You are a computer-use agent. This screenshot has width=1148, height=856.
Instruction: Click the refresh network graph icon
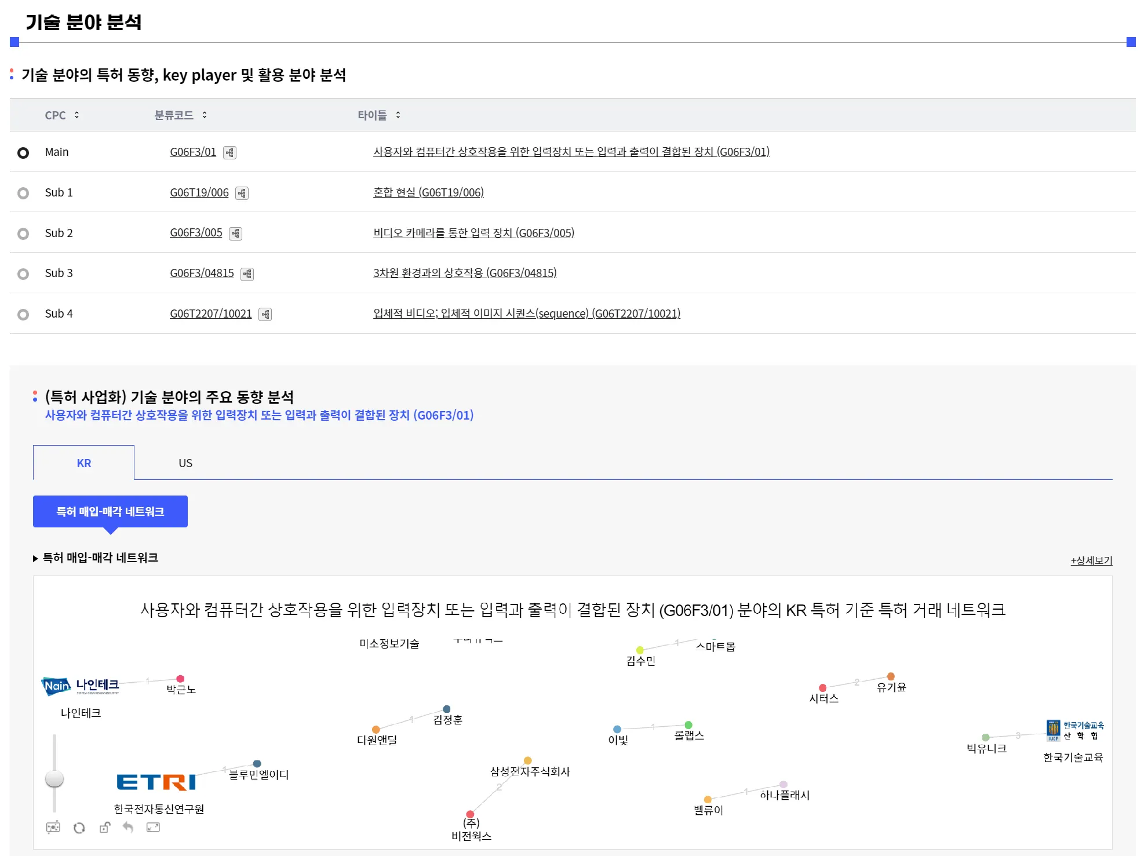point(79,828)
